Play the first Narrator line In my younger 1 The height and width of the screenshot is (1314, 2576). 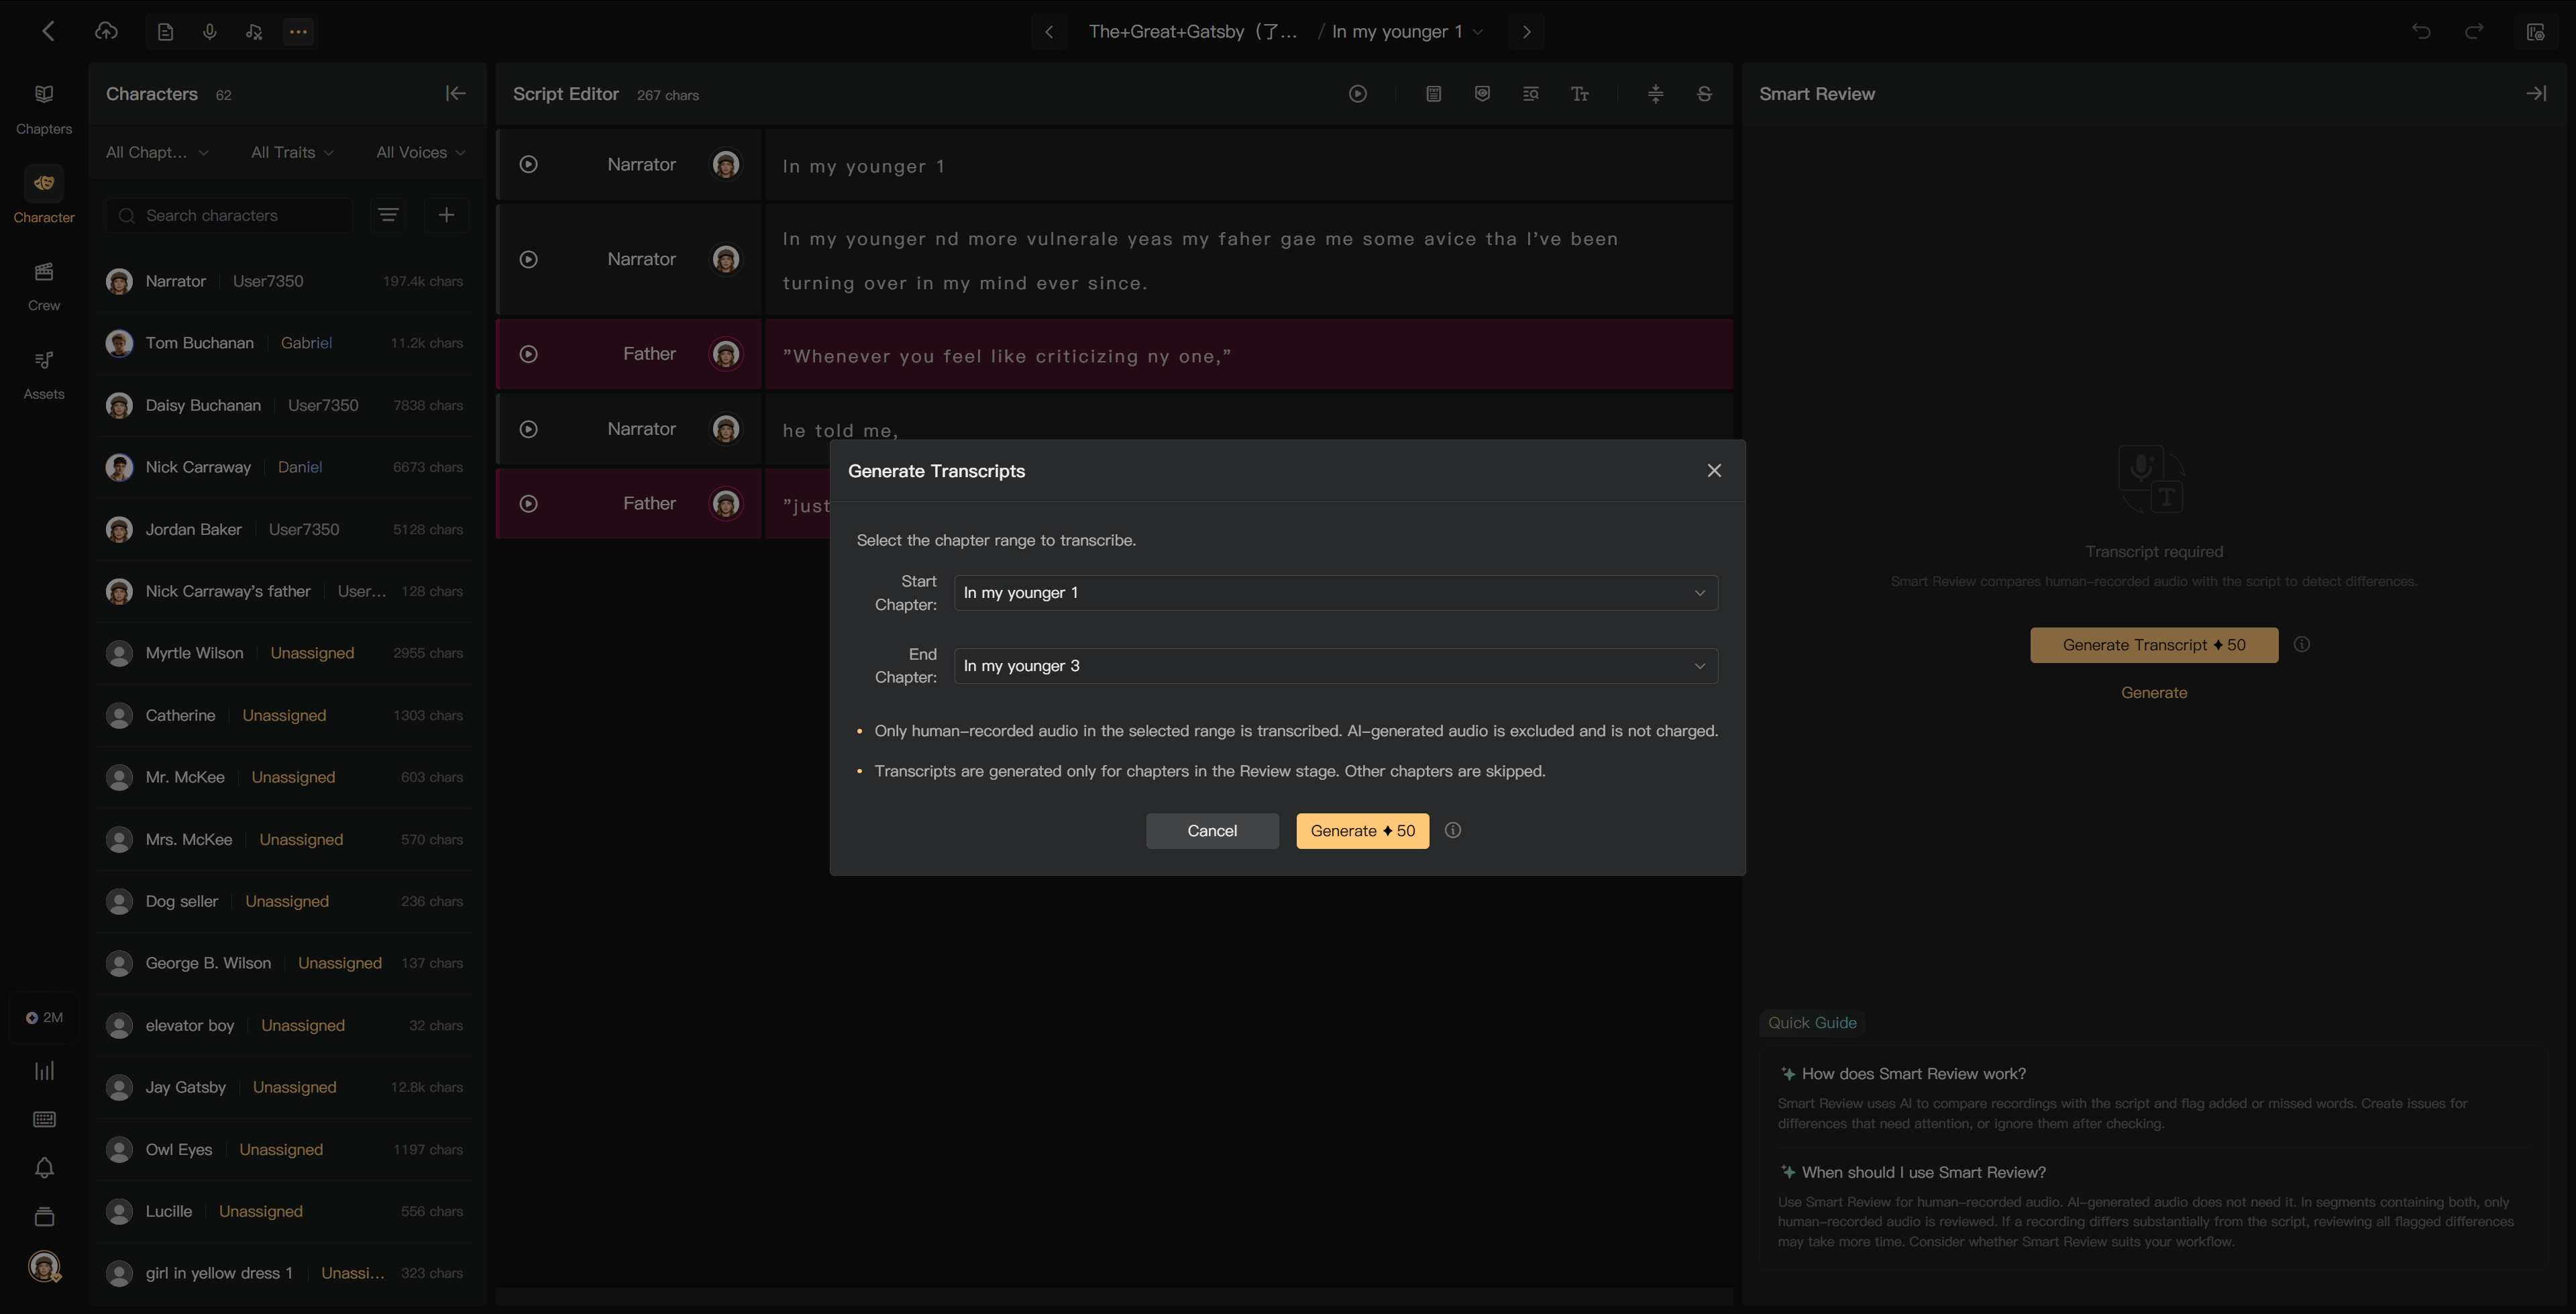click(528, 164)
